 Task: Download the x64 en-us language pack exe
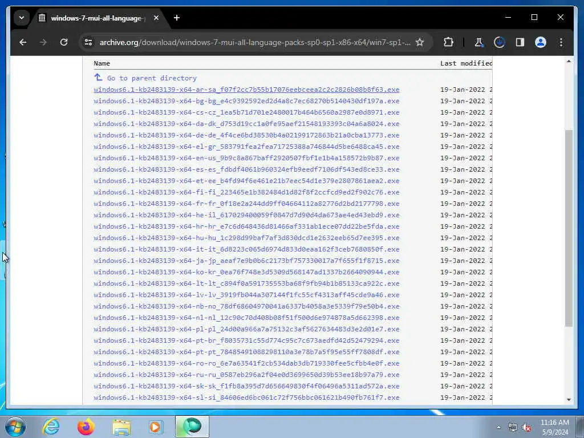pos(246,158)
